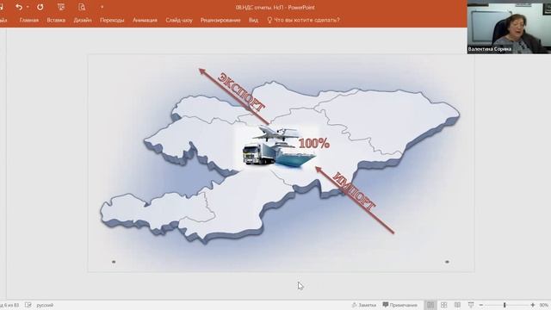551x310 pixels.
Task: Start slideshow from beginning icon in quick access
Action: pos(61,7)
